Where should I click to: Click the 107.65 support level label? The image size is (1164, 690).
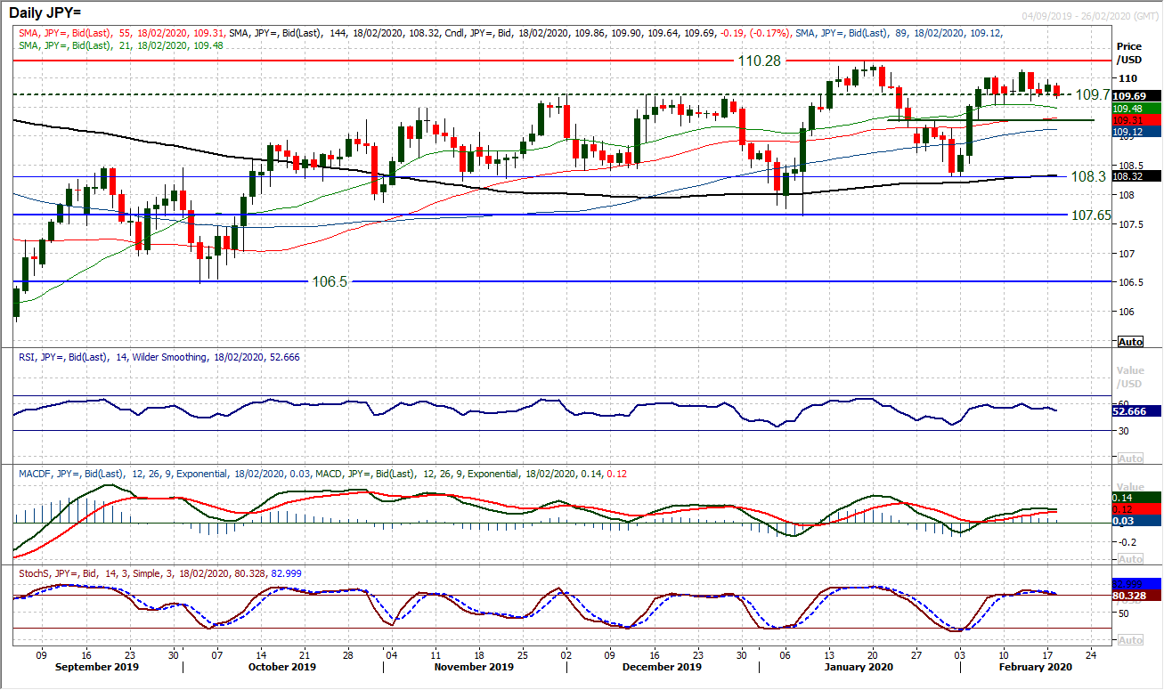[1090, 215]
